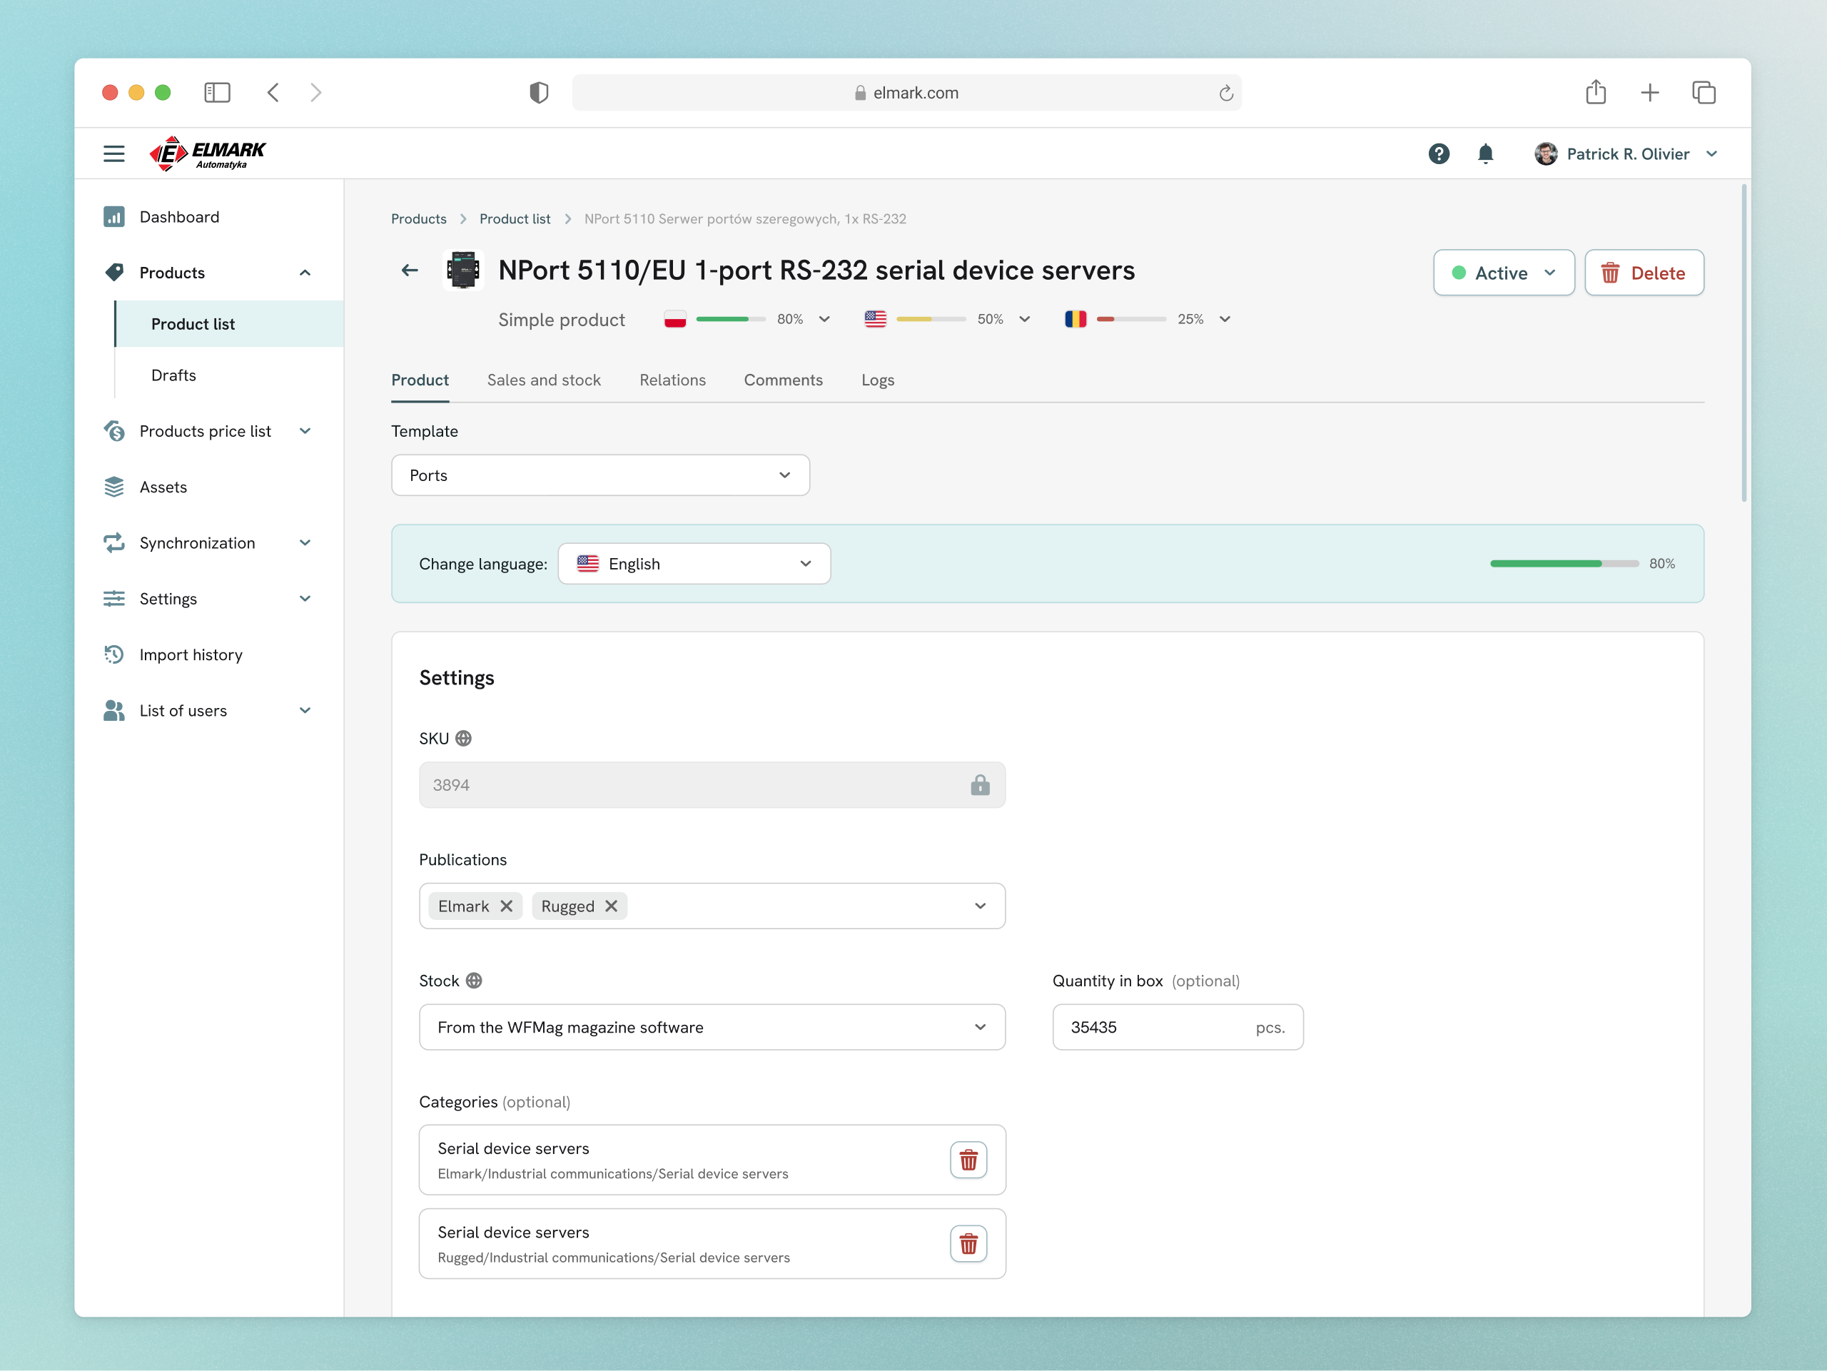
Task: Click the Quantity in box field
Action: (1178, 1026)
